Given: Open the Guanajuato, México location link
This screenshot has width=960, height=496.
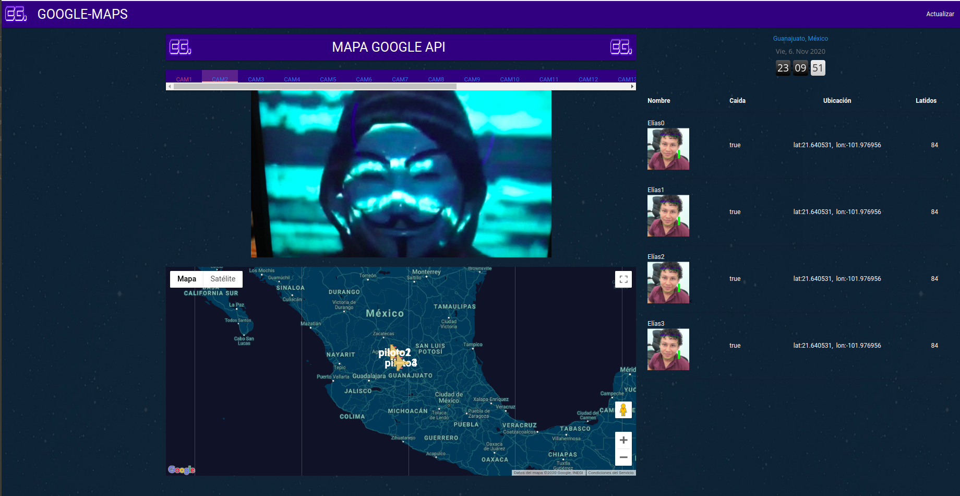Looking at the screenshot, I should coord(800,39).
